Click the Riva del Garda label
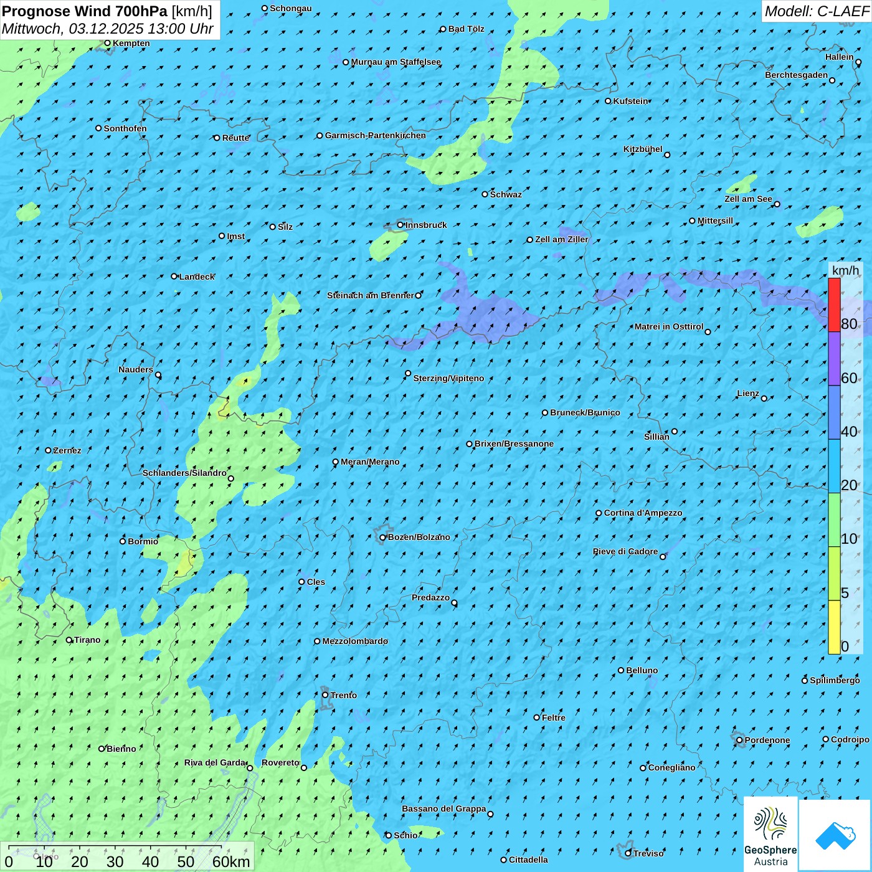 [x=215, y=762]
